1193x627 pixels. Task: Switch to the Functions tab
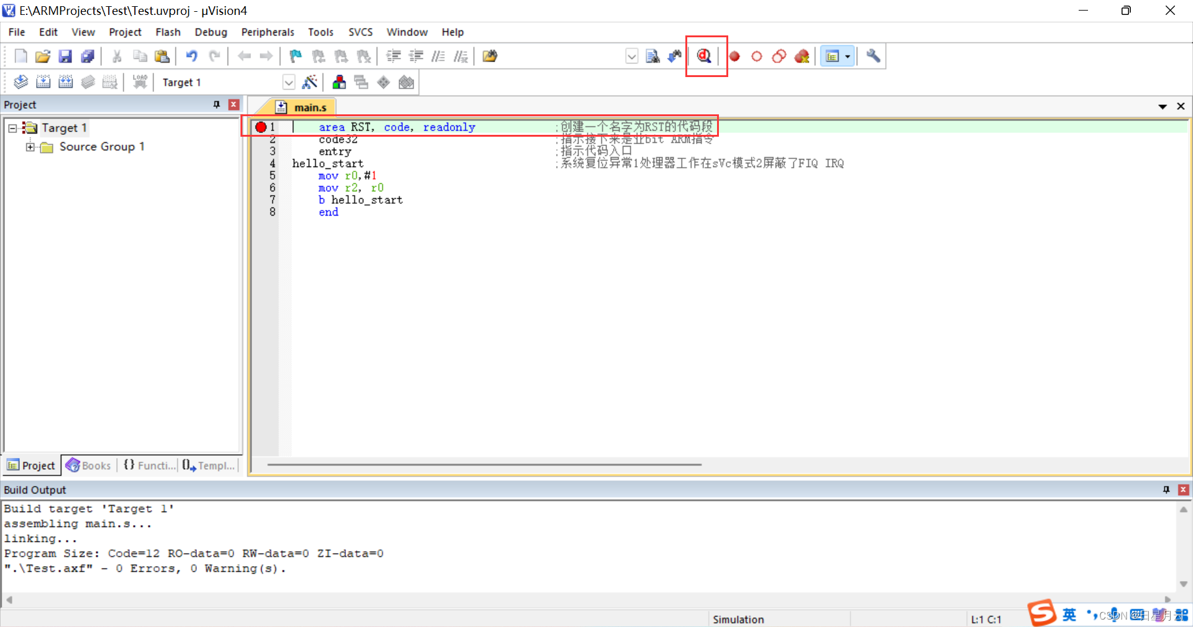point(149,465)
